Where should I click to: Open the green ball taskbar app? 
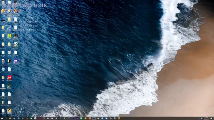coord(56,118)
